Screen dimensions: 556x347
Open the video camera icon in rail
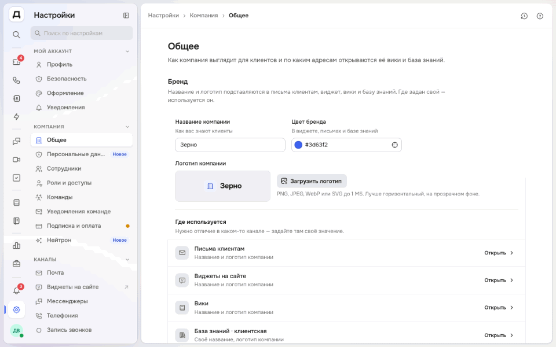16,160
